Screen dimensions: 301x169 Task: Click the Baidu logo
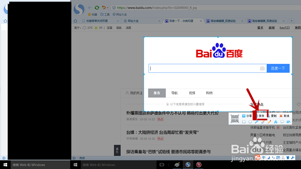point(219,51)
